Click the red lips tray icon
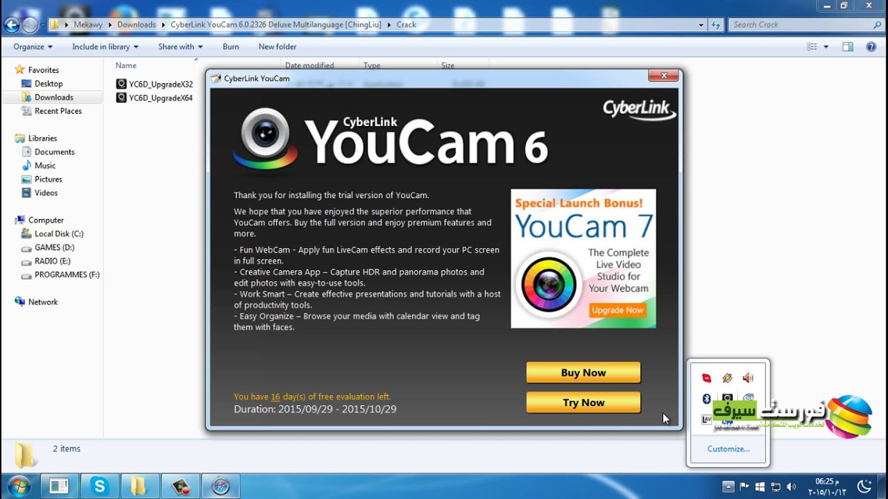The height and width of the screenshot is (499, 888). [706, 378]
